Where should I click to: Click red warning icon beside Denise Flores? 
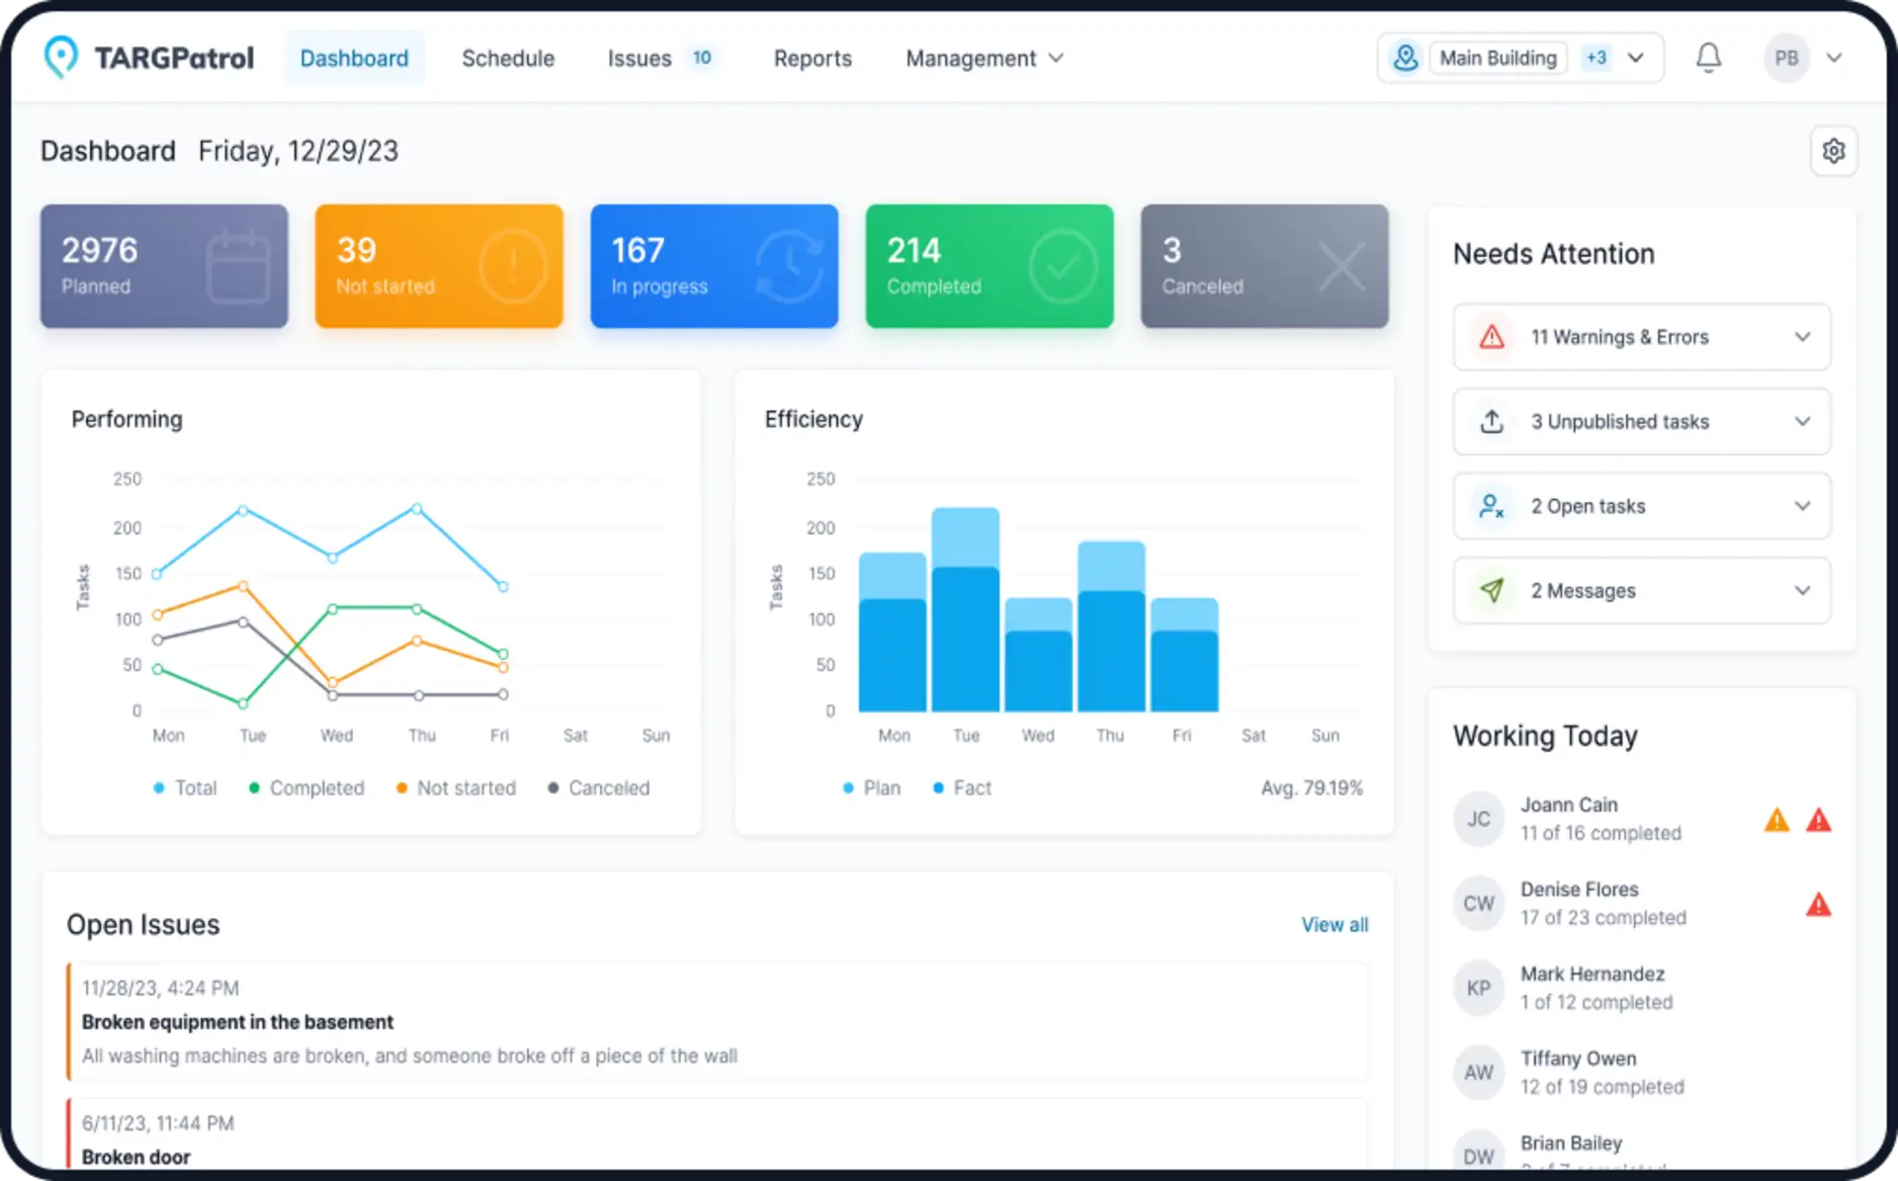(x=1818, y=904)
